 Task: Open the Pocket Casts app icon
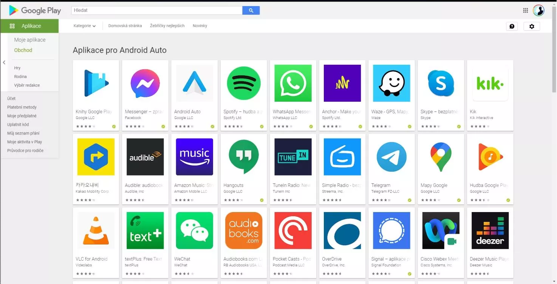(x=293, y=231)
